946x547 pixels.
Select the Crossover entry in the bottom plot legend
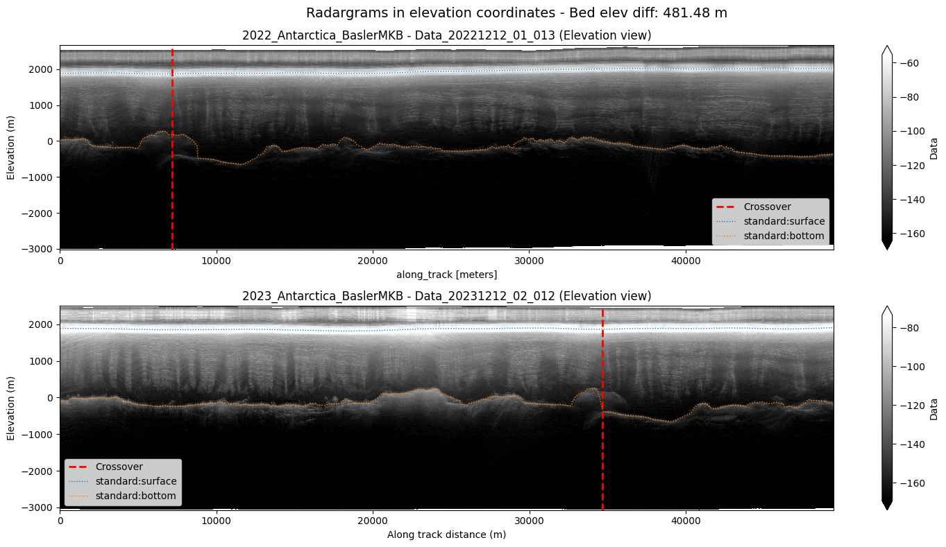[x=119, y=467]
